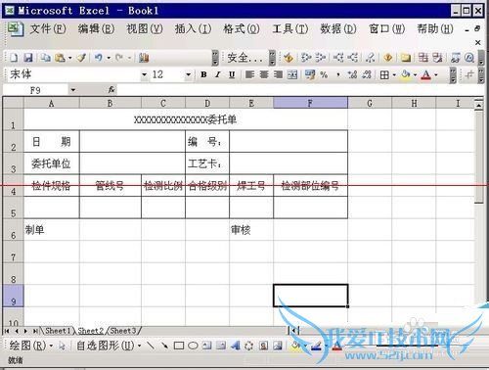Open 绘图(R) drawing menu

tap(30, 346)
